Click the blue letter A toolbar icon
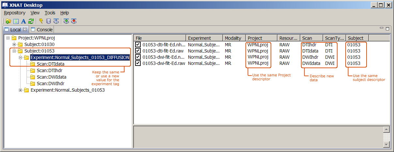This screenshot has height=152, width=394. (x=23, y=22)
